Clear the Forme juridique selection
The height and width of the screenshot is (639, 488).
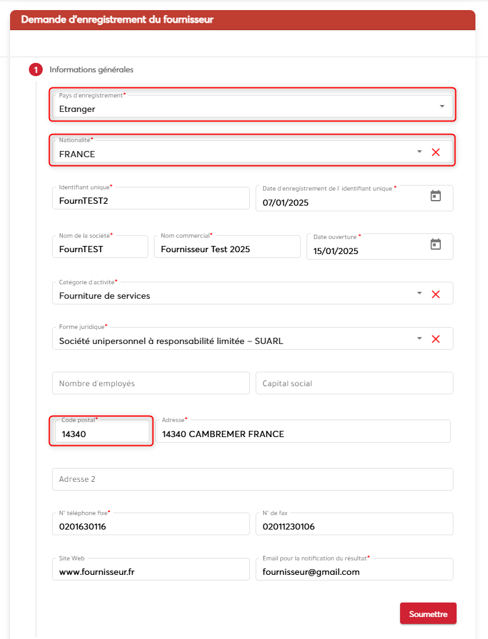(436, 339)
